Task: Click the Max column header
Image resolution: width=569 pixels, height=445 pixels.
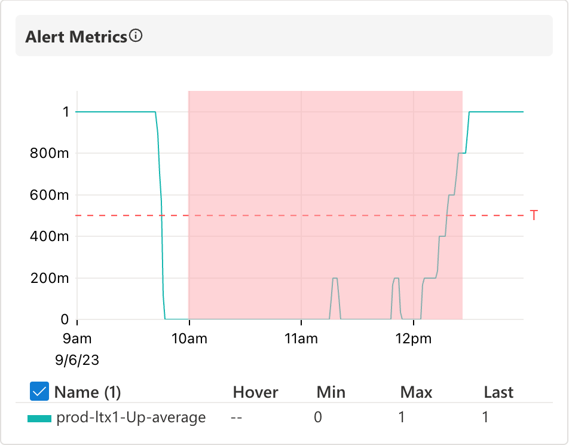Action: [416, 392]
